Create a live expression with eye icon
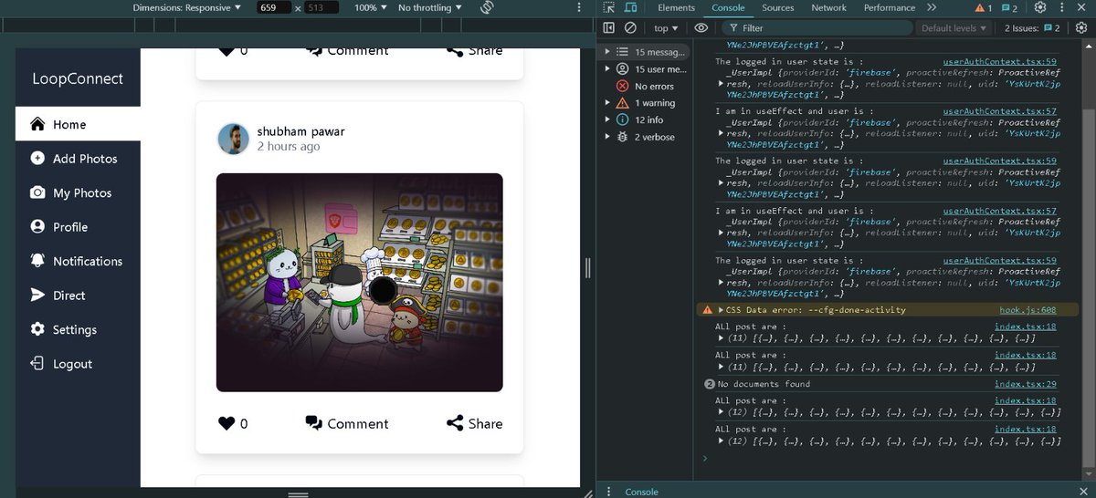 click(701, 28)
